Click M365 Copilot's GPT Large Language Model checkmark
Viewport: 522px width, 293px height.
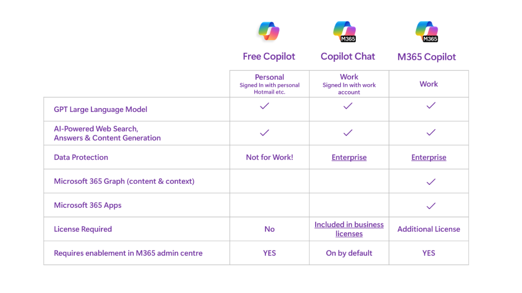click(431, 106)
